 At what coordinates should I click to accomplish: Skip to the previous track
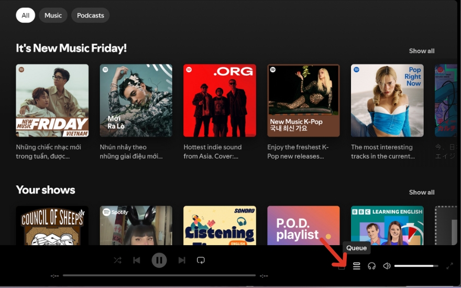[136, 260]
